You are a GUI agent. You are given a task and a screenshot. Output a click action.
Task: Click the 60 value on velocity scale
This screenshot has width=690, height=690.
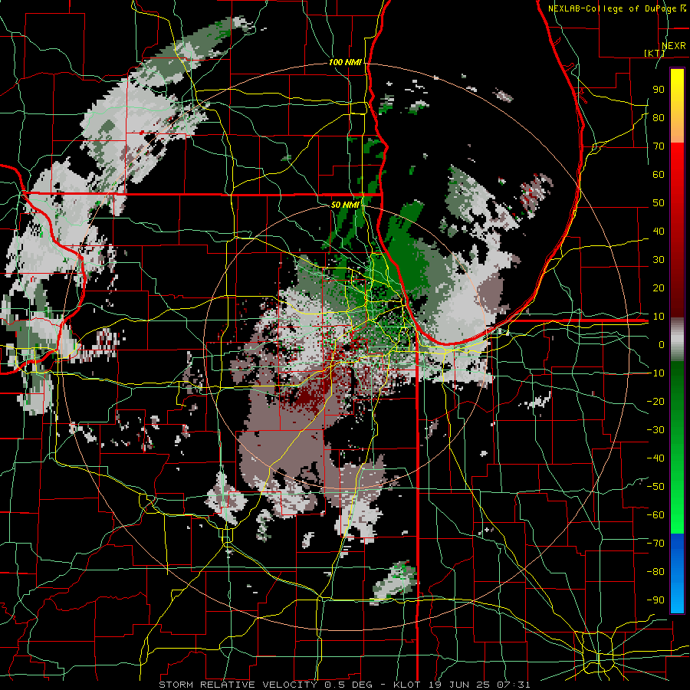[x=659, y=174]
